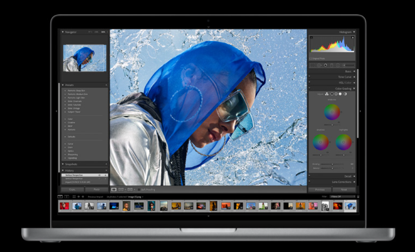Click the Shadows adjust icon in Color Grading
Viewport: 415px width, 252px height.
pos(332,94)
